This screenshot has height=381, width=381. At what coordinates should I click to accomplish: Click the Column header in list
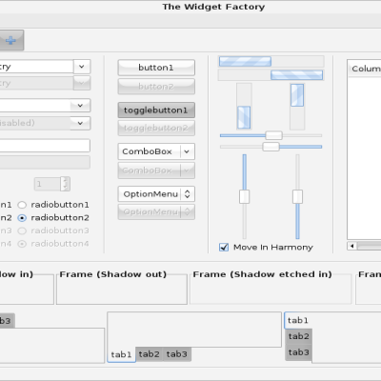[365, 69]
